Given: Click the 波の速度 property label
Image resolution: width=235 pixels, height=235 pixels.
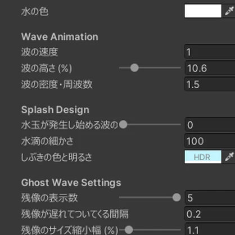Looking at the screenshot, I should pyautogui.click(x=39, y=52).
